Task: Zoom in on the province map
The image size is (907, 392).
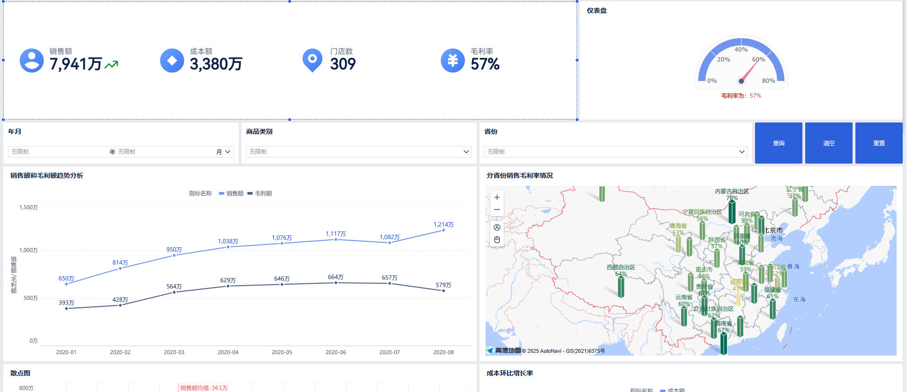Action: tap(497, 197)
